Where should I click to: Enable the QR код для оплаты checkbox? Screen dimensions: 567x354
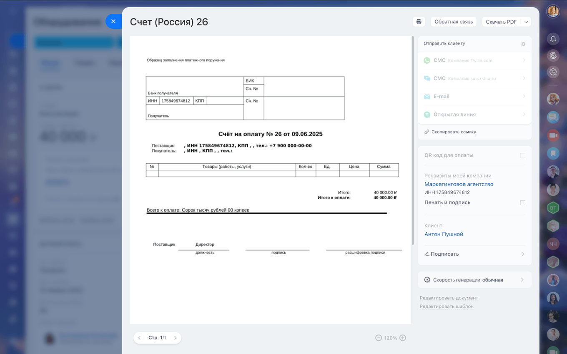[x=522, y=155]
